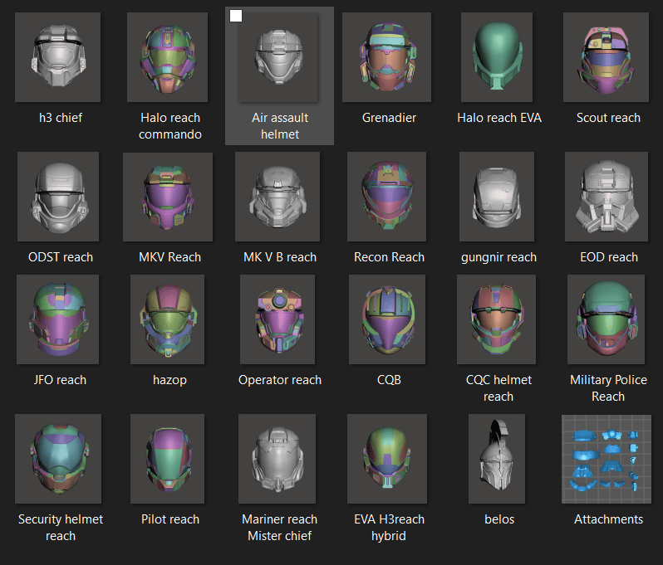Click the "Security helmet reach" label
The height and width of the screenshot is (565, 663).
coord(61,528)
